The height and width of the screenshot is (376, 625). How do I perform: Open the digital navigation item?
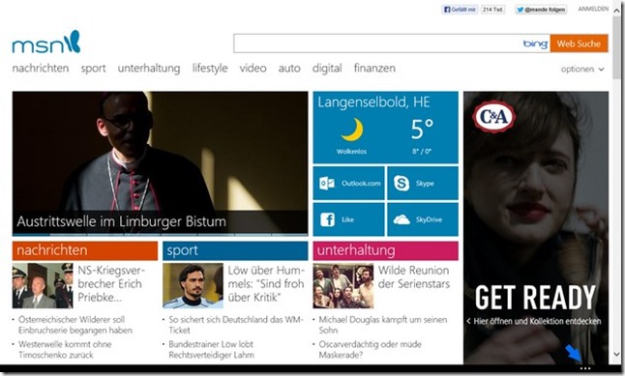327,69
